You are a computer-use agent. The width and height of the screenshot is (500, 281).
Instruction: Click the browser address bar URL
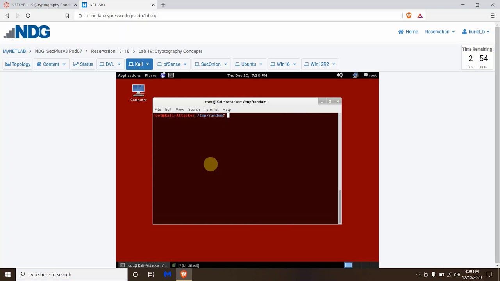click(121, 16)
